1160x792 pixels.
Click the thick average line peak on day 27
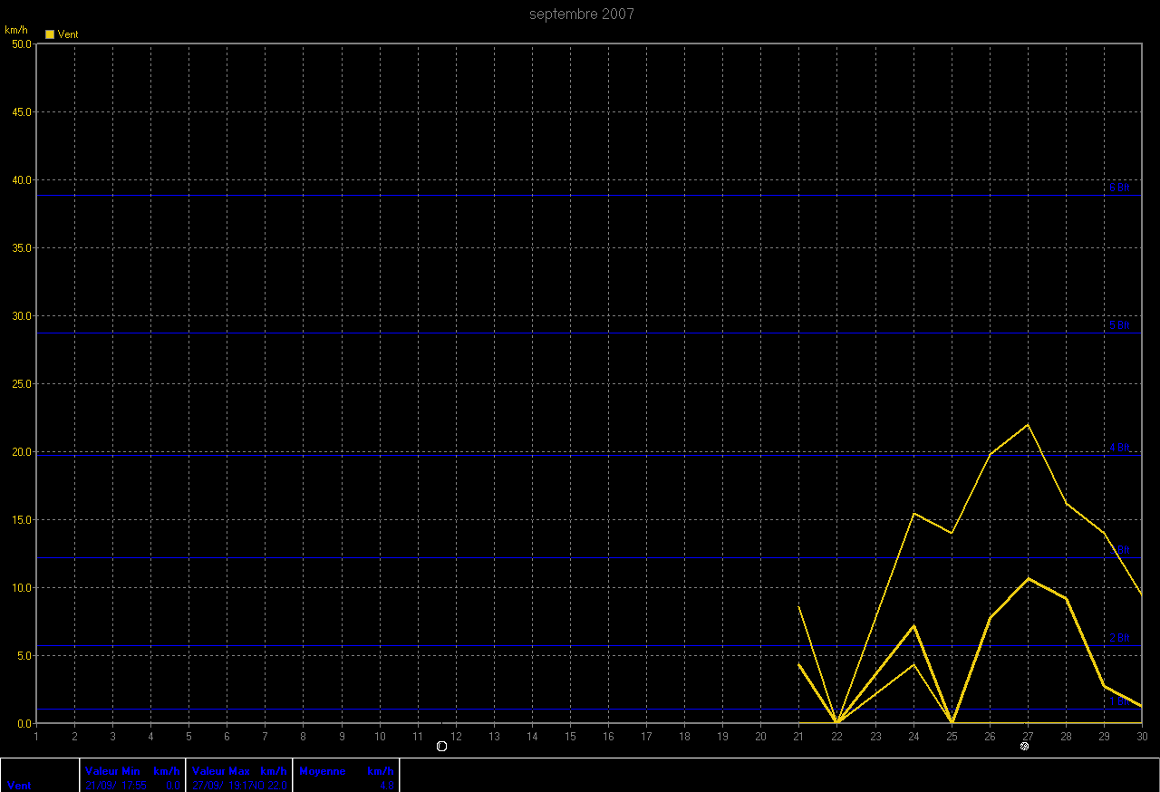(x=1028, y=578)
